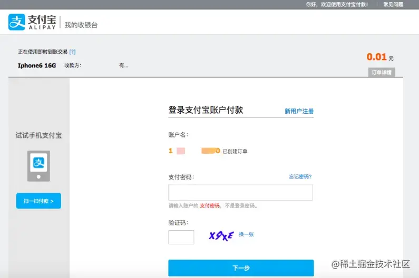Image resolution: width=419 pixels, height=278 pixels.
Task: Open 订单详情 order details tab
Action: click(382, 72)
